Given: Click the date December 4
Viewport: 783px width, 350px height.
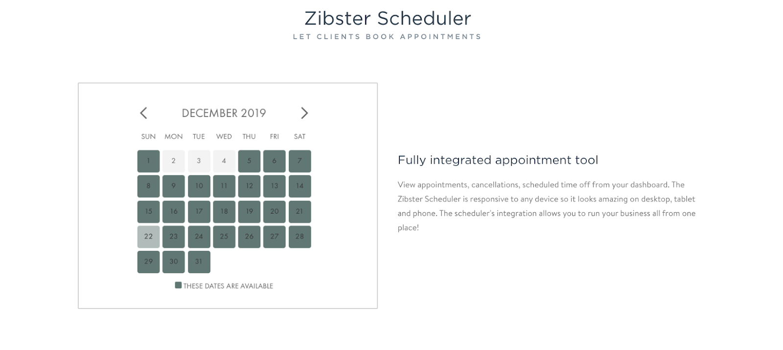Looking at the screenshot, I should (224, 161).
